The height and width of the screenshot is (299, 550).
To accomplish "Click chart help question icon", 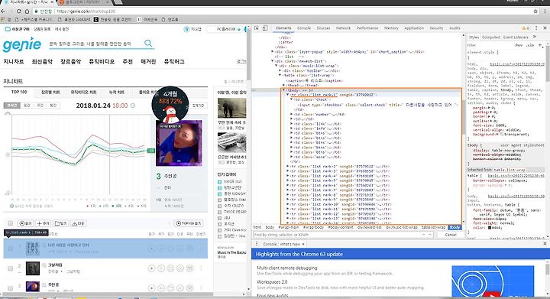I will coord(11,206).
